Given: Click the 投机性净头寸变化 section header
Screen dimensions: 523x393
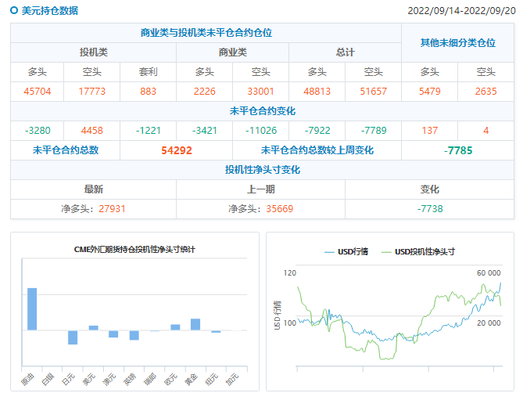Looking at the screenshot, I should [x=262, y=170].
